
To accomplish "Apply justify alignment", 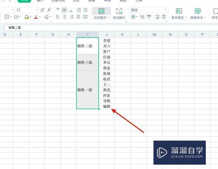I will (78, 17).
